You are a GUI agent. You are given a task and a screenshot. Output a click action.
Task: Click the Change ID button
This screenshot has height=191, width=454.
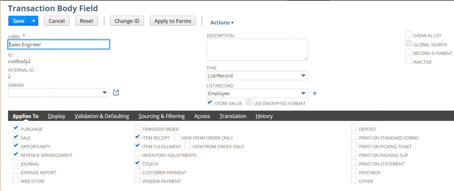coord(127,21)
